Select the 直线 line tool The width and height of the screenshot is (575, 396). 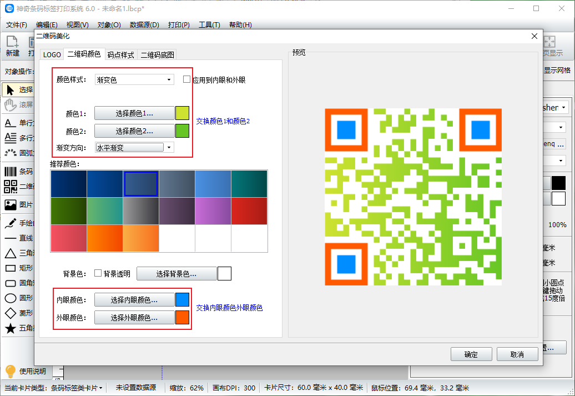point(18,238)
